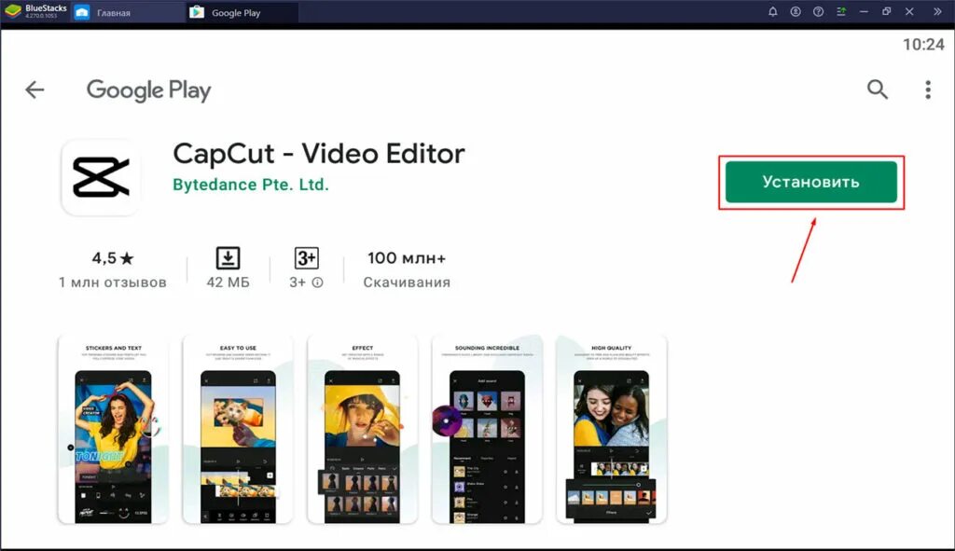
Task: Open the BlueStacks account icon
Action: (x=796, y=11)
